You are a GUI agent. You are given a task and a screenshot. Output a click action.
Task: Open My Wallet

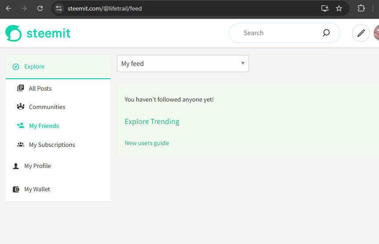[x=37, y=189]
